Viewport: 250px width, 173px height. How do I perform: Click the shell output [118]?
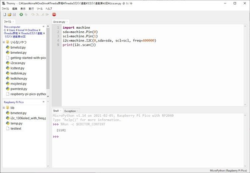pos(61,130)
